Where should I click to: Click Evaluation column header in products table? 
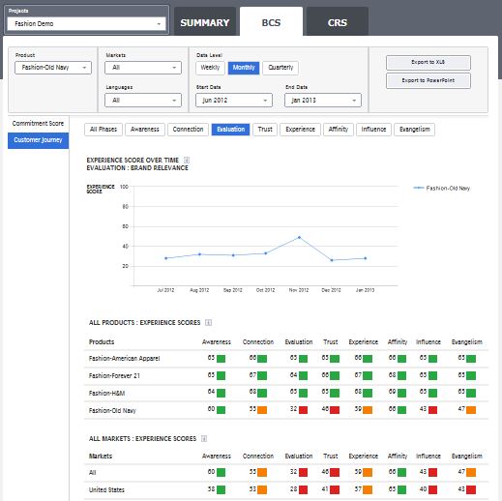click(x=299, y=341)
